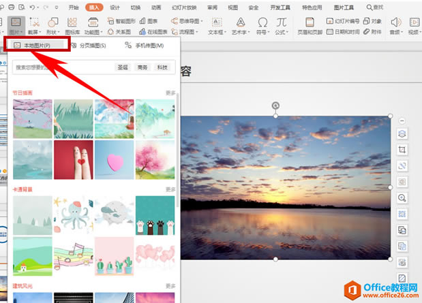
Task: Pick the pink heart on blue thumbnail
Action: pos(114,160)
